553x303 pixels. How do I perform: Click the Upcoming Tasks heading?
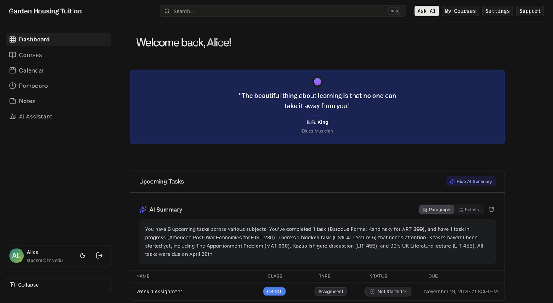point(162,182)
